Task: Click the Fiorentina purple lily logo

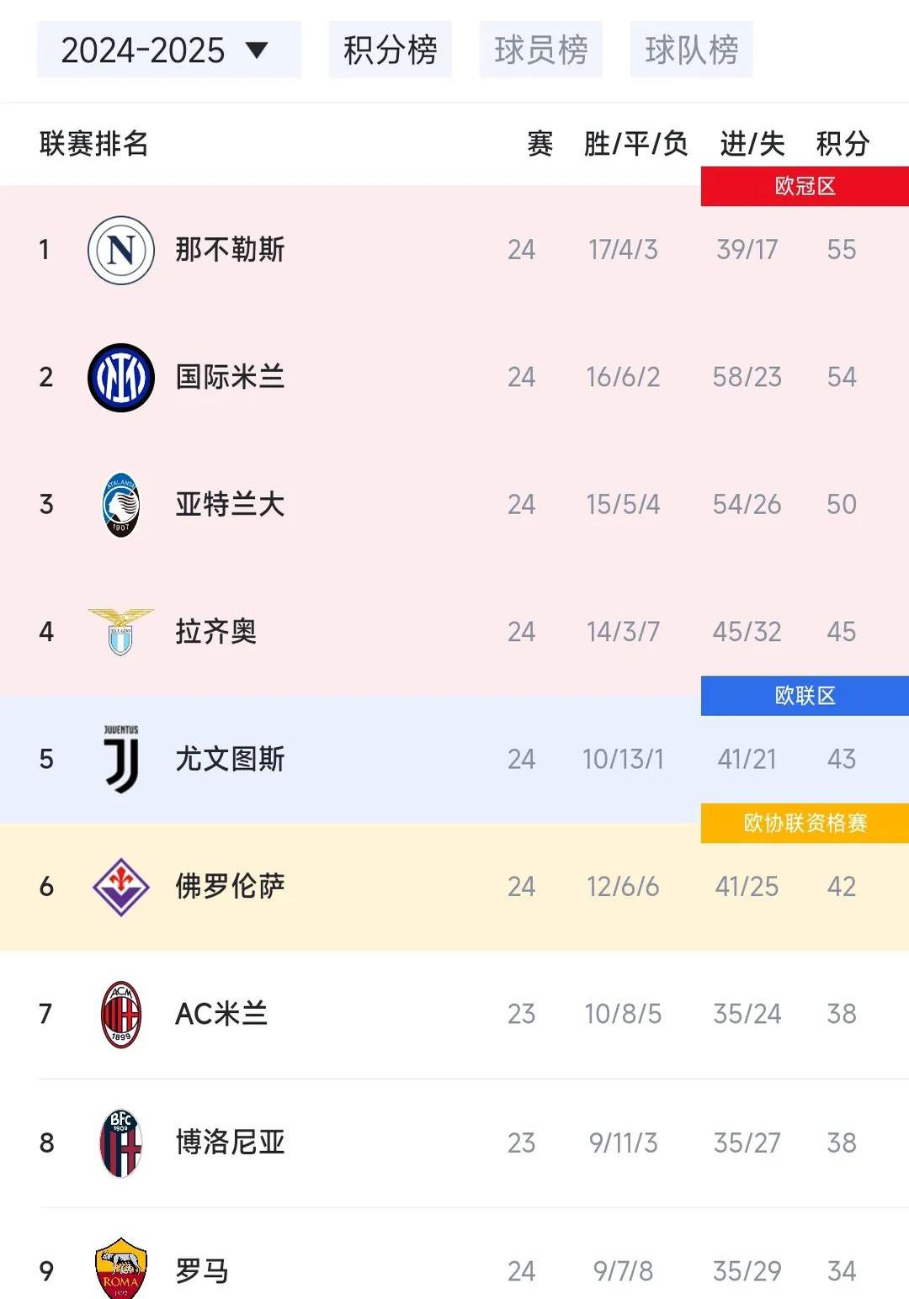Action: (120, 886)
